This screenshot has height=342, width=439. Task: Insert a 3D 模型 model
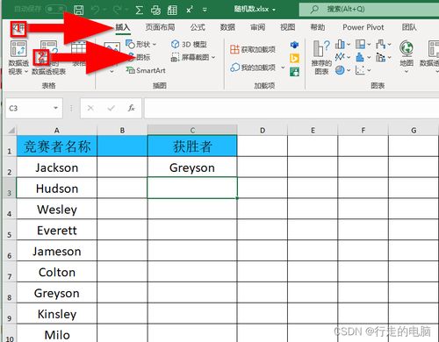coord(189,45)
